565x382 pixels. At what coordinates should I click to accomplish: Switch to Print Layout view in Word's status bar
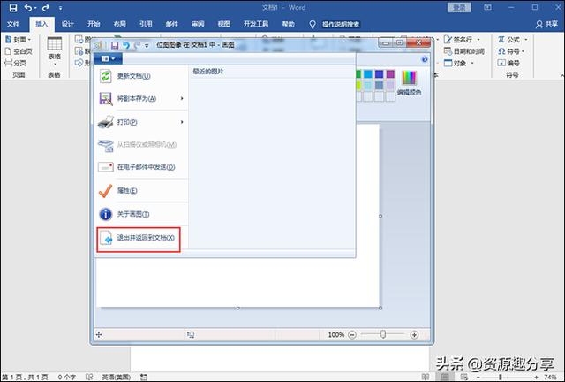[x=445, y=377]
